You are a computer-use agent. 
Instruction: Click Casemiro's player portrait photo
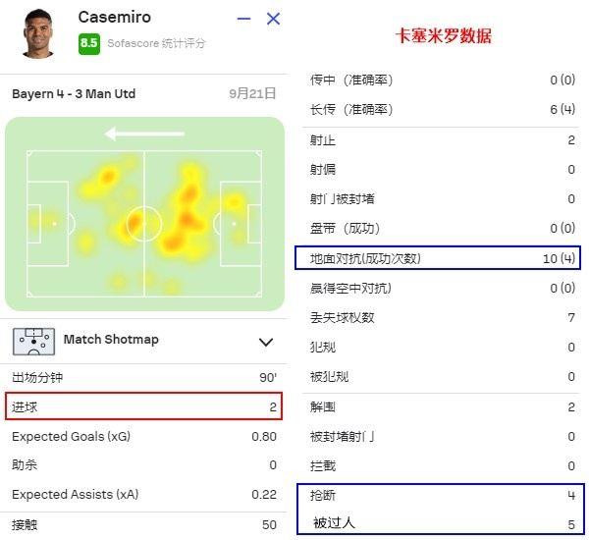click(x=38, y=33)
